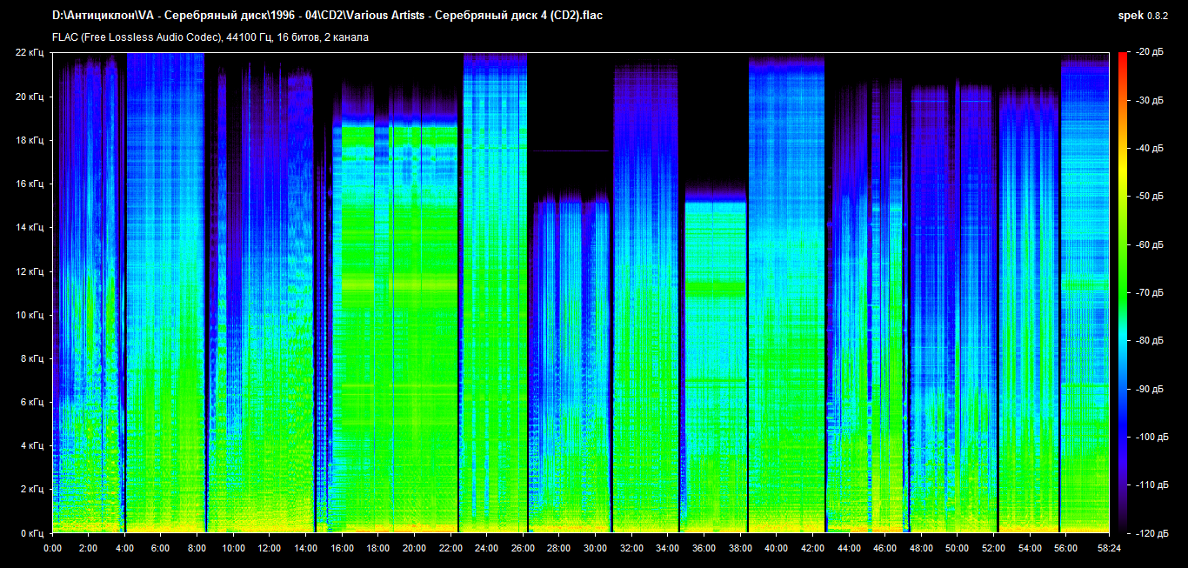Click the 0:00 time axis label

(52, 548)
